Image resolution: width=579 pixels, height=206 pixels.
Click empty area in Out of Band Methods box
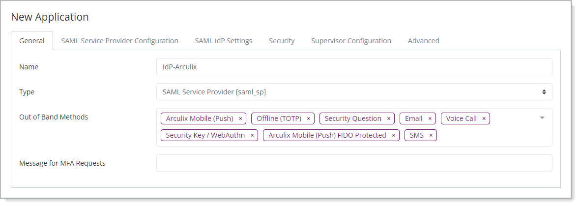(x=492, y=136)
